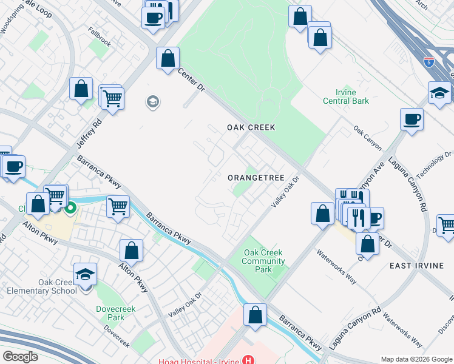Click the OAK CREEK neighborhood label
This screenshot has height=364, width=454.
pos(251,127)
